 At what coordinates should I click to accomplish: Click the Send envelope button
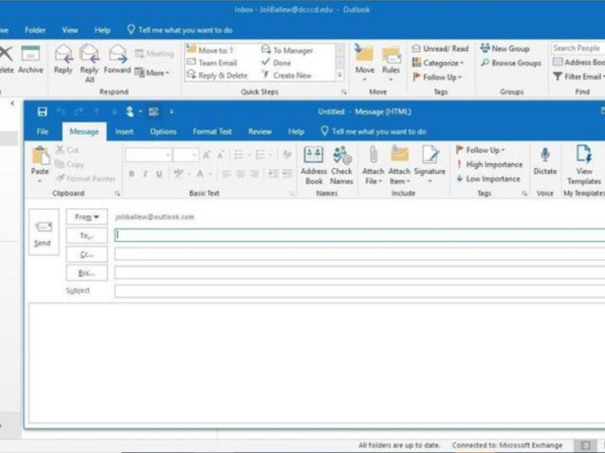pyautogui.click(x=44, y=232)
